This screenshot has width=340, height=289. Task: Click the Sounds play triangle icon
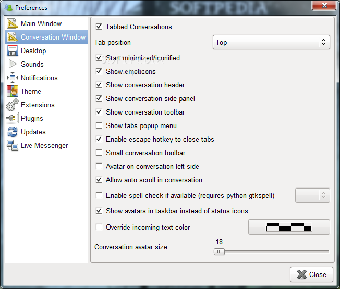coord(13,64)
